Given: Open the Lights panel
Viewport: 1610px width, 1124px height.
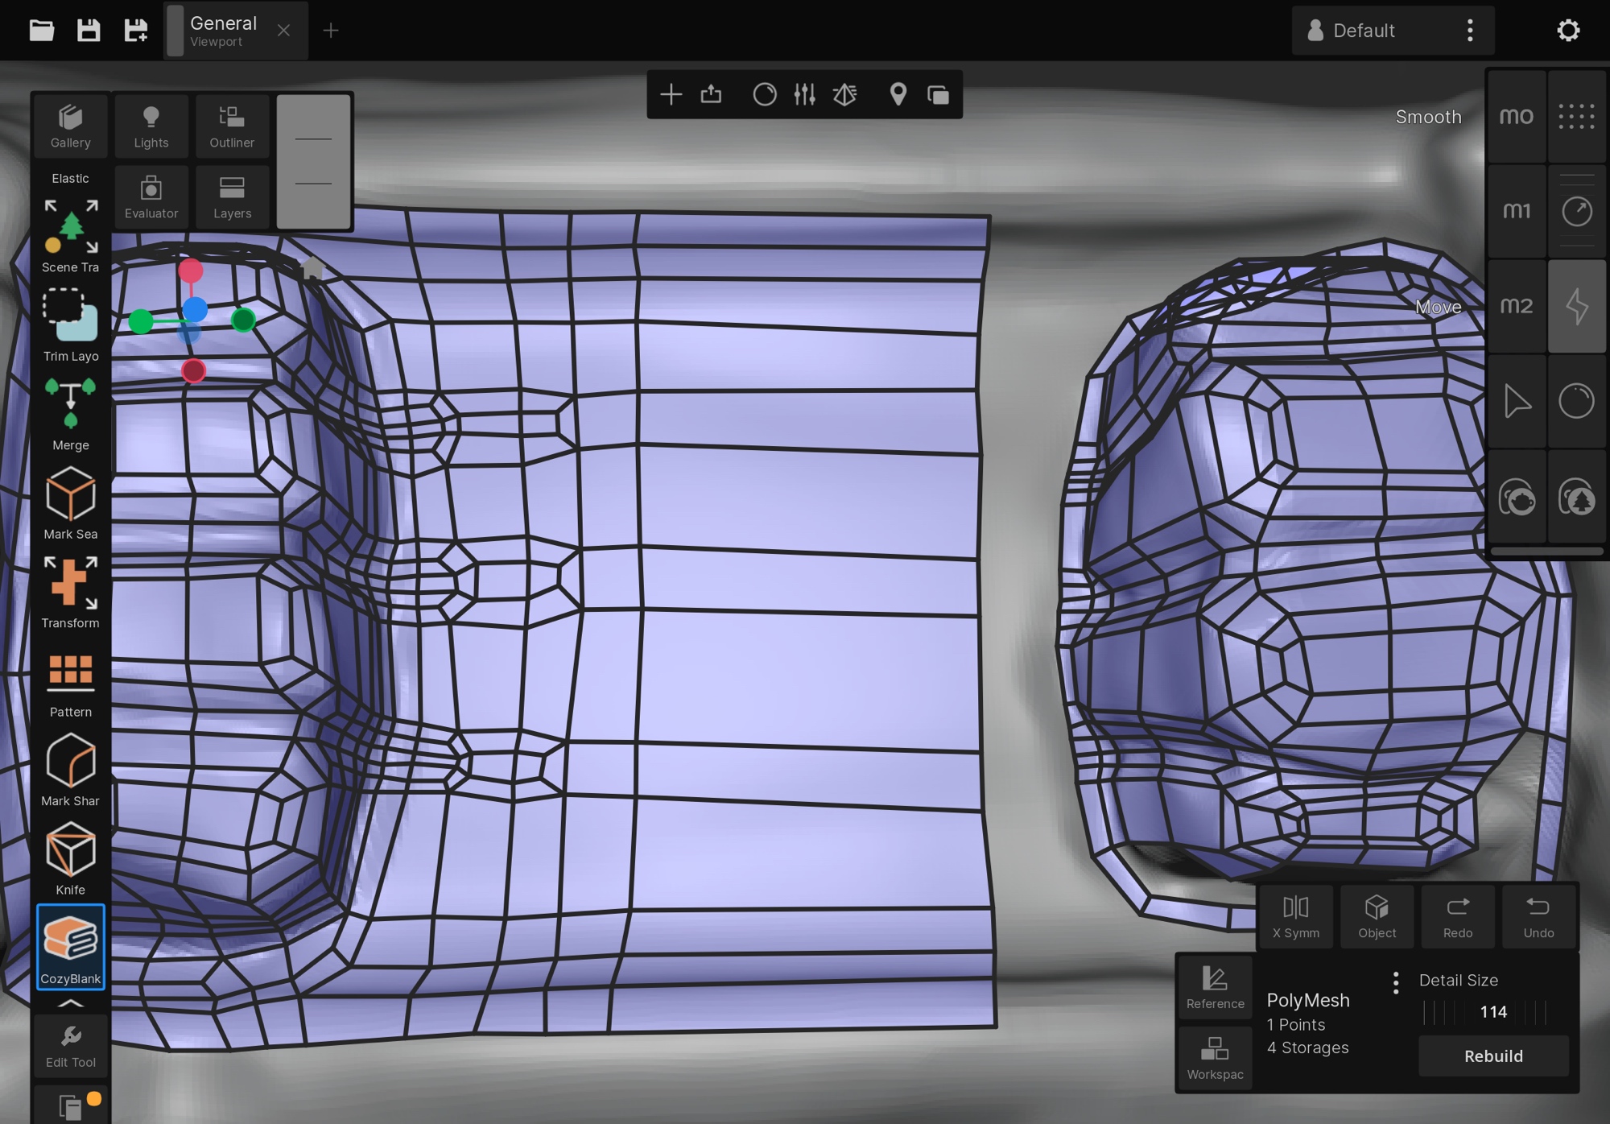Looking at the screenshot, I should [151, 126].
